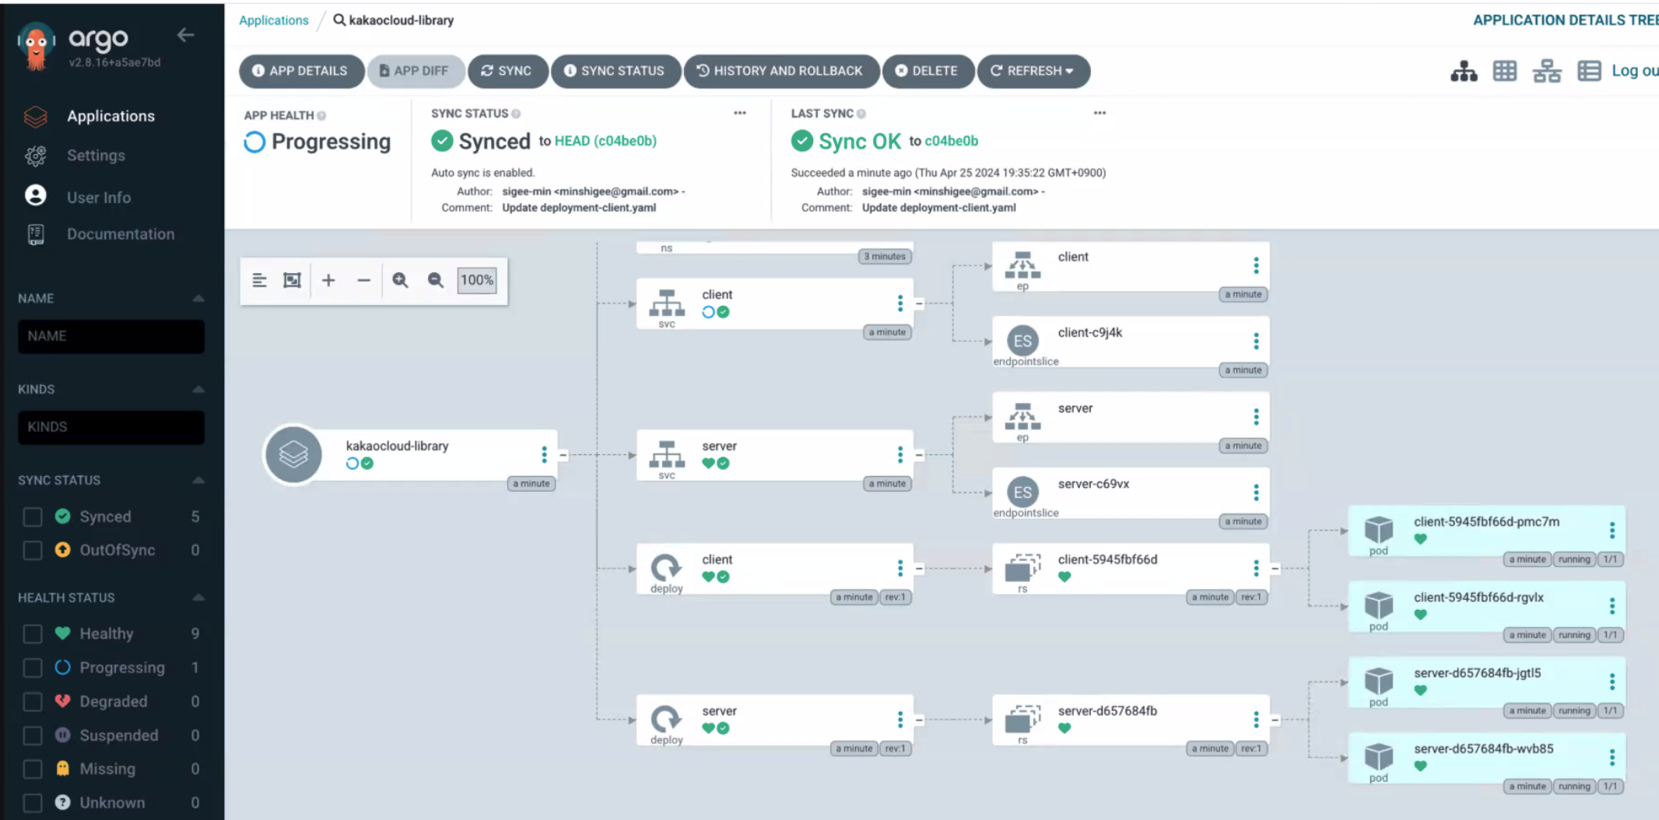This screenshot has width=1659, height=820.
Task: Open the REFRESH dropdown
Action: (x=1033, y=71)
